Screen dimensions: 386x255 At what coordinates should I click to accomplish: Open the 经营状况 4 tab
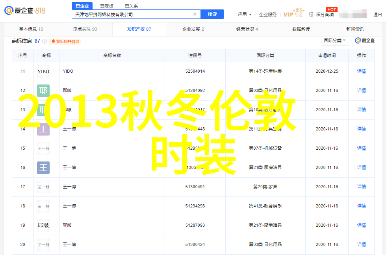coord(247,29)
